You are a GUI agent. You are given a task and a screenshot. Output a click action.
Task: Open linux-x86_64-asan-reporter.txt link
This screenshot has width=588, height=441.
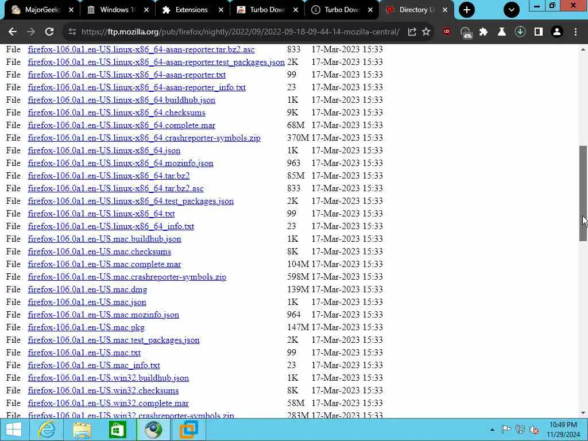(127, 75)
